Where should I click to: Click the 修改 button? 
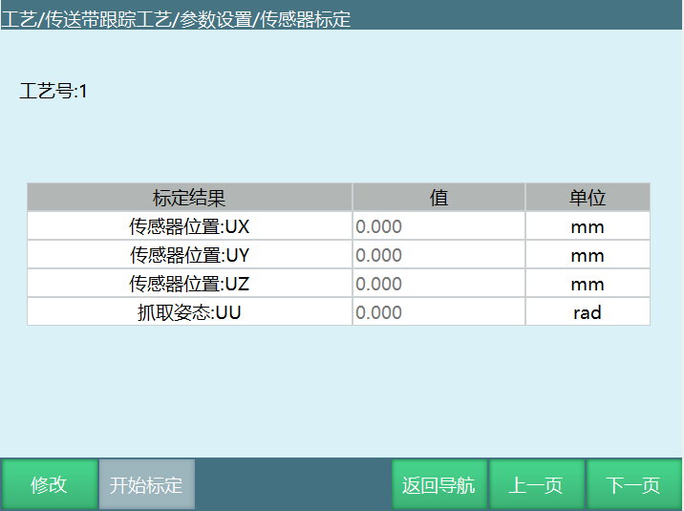coord(49,484)
